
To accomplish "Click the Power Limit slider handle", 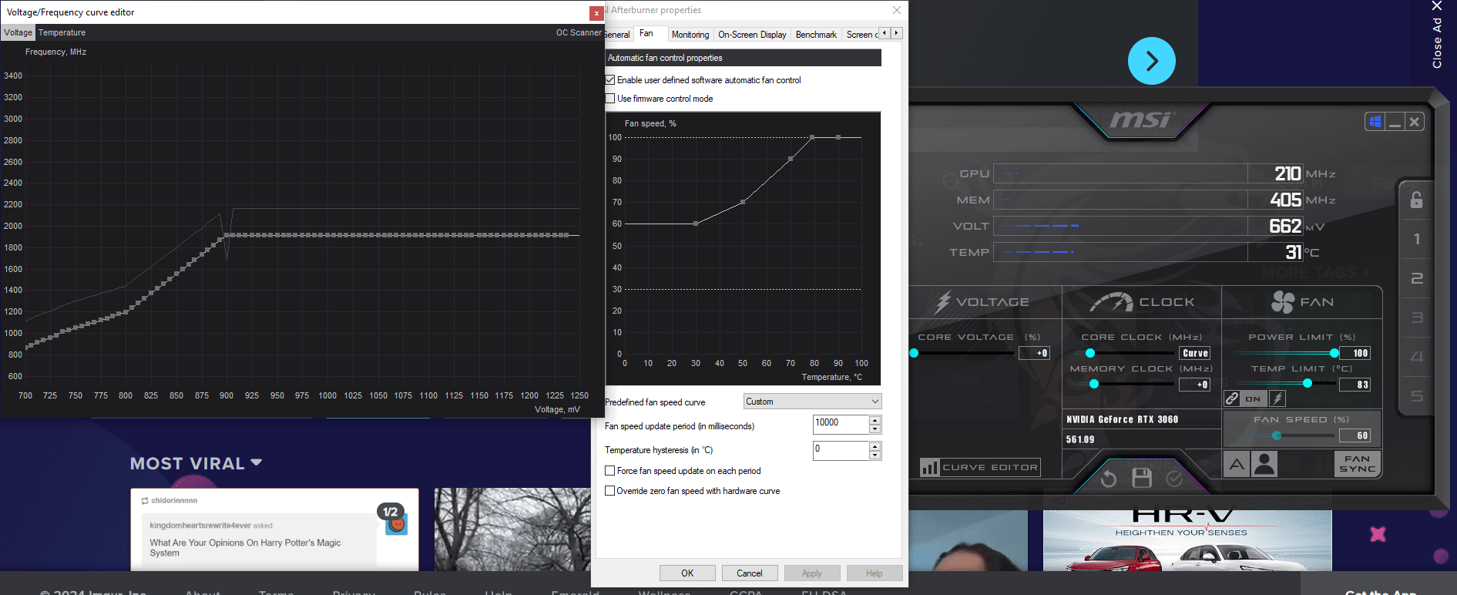I will (x=1334, y=353).
